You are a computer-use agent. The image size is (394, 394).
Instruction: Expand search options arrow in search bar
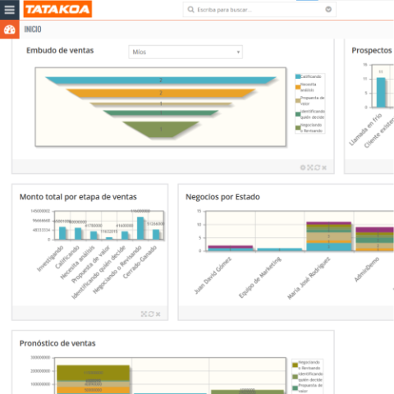[x=328, y=9]
